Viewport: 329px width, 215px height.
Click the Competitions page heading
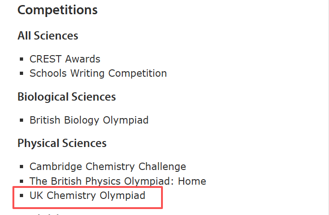pyautogui.click(x=57, y=10)
